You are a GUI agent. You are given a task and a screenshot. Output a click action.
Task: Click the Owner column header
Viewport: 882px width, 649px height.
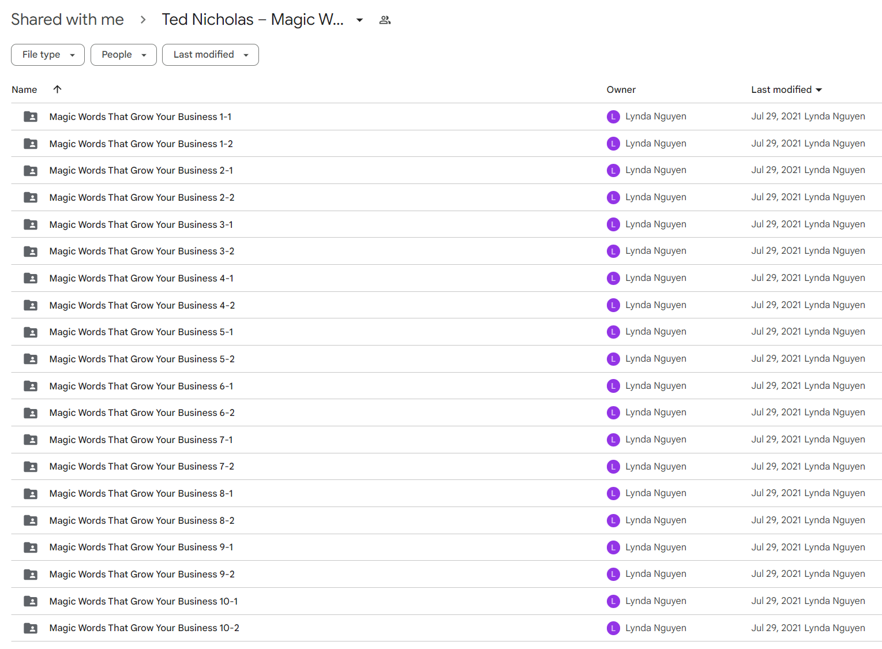click(x=621, y=89)
